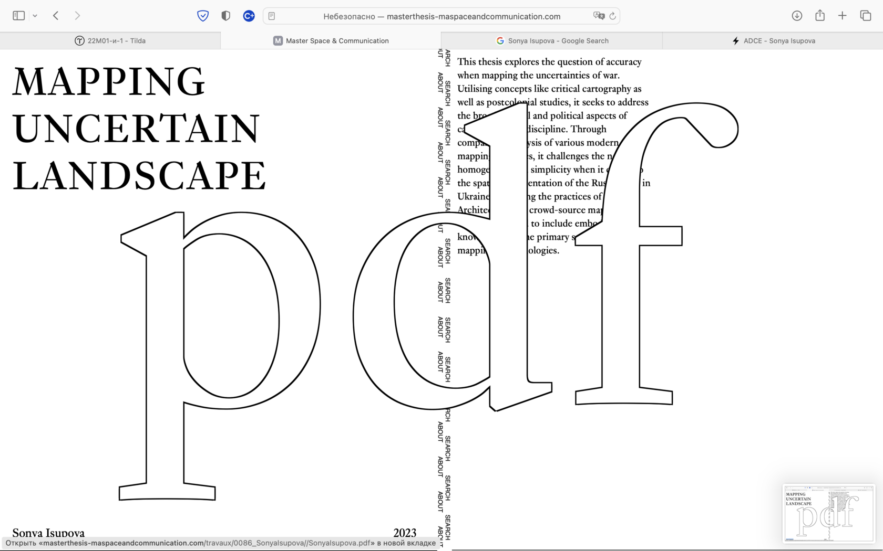883x551 pixels.
Task: Show the tab overview
Action: pos(866,16)
